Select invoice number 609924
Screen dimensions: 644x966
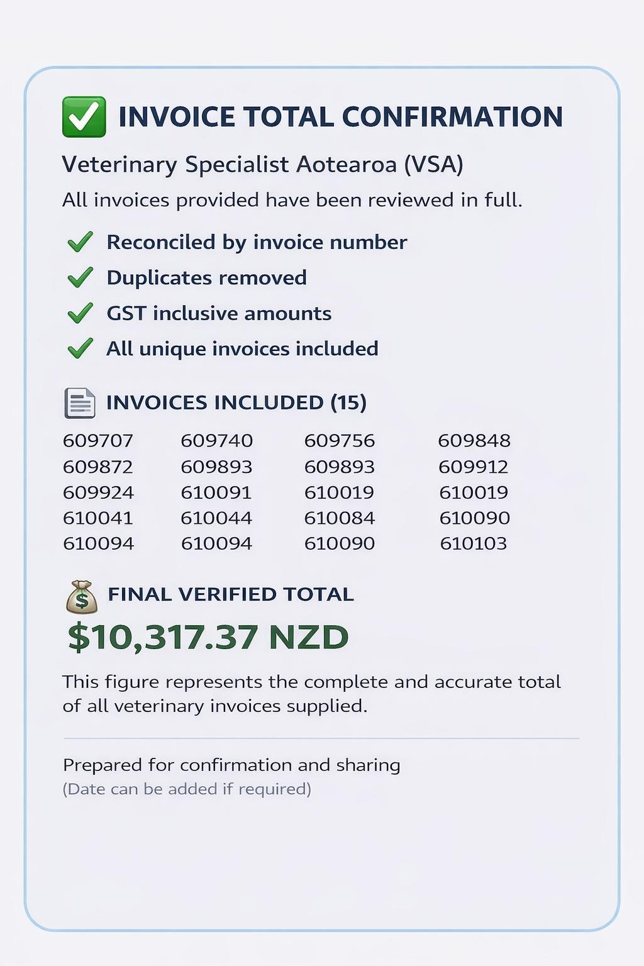click(x=98, y=492)
